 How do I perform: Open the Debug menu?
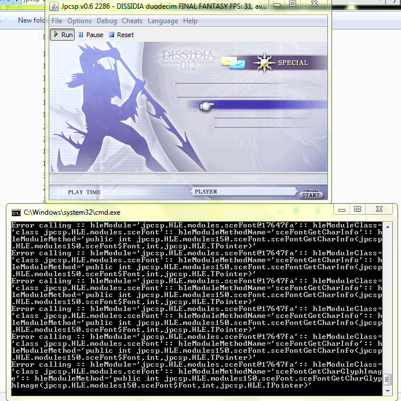(x=107, y=21)
